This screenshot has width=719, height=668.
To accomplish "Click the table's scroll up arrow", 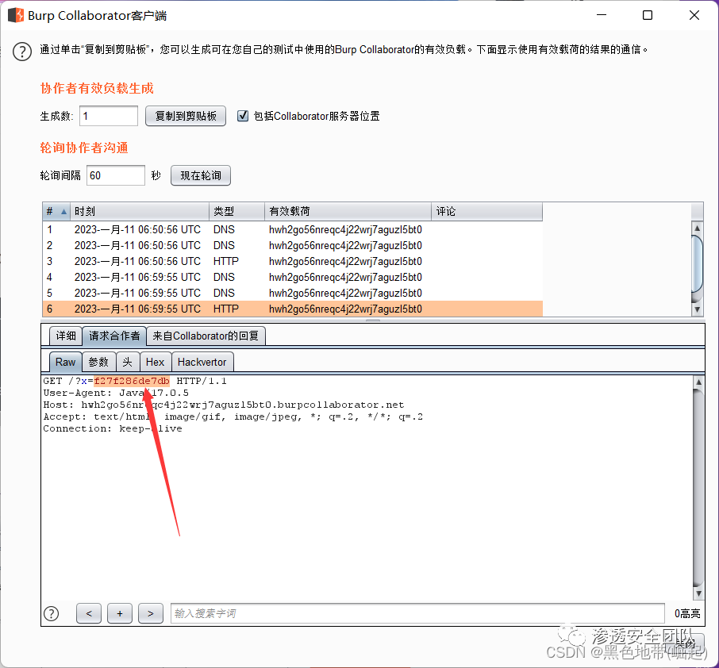I will pyautogui.click(x=697, y=228).
